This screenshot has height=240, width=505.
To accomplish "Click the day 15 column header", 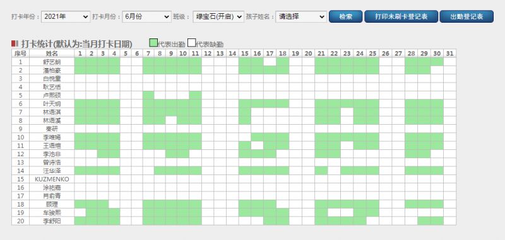I will point(245,54).
